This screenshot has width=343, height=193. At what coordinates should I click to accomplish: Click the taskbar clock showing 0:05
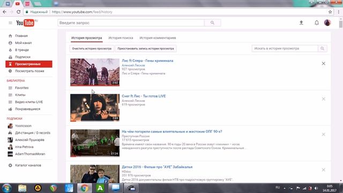(330, 188)
